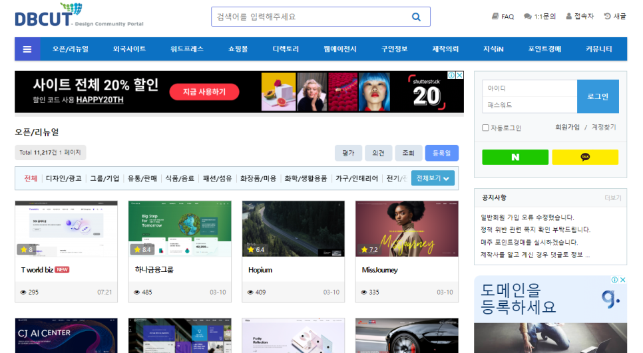Close the domain registration sidebar ad

[622, 280]
